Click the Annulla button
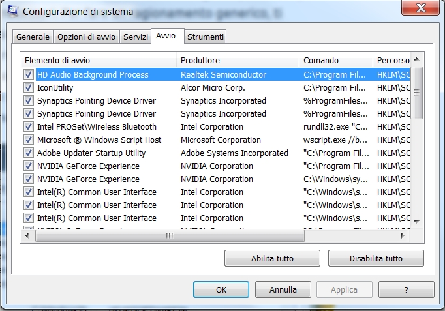This screenshot has width=445, height=311. (283, 289)
